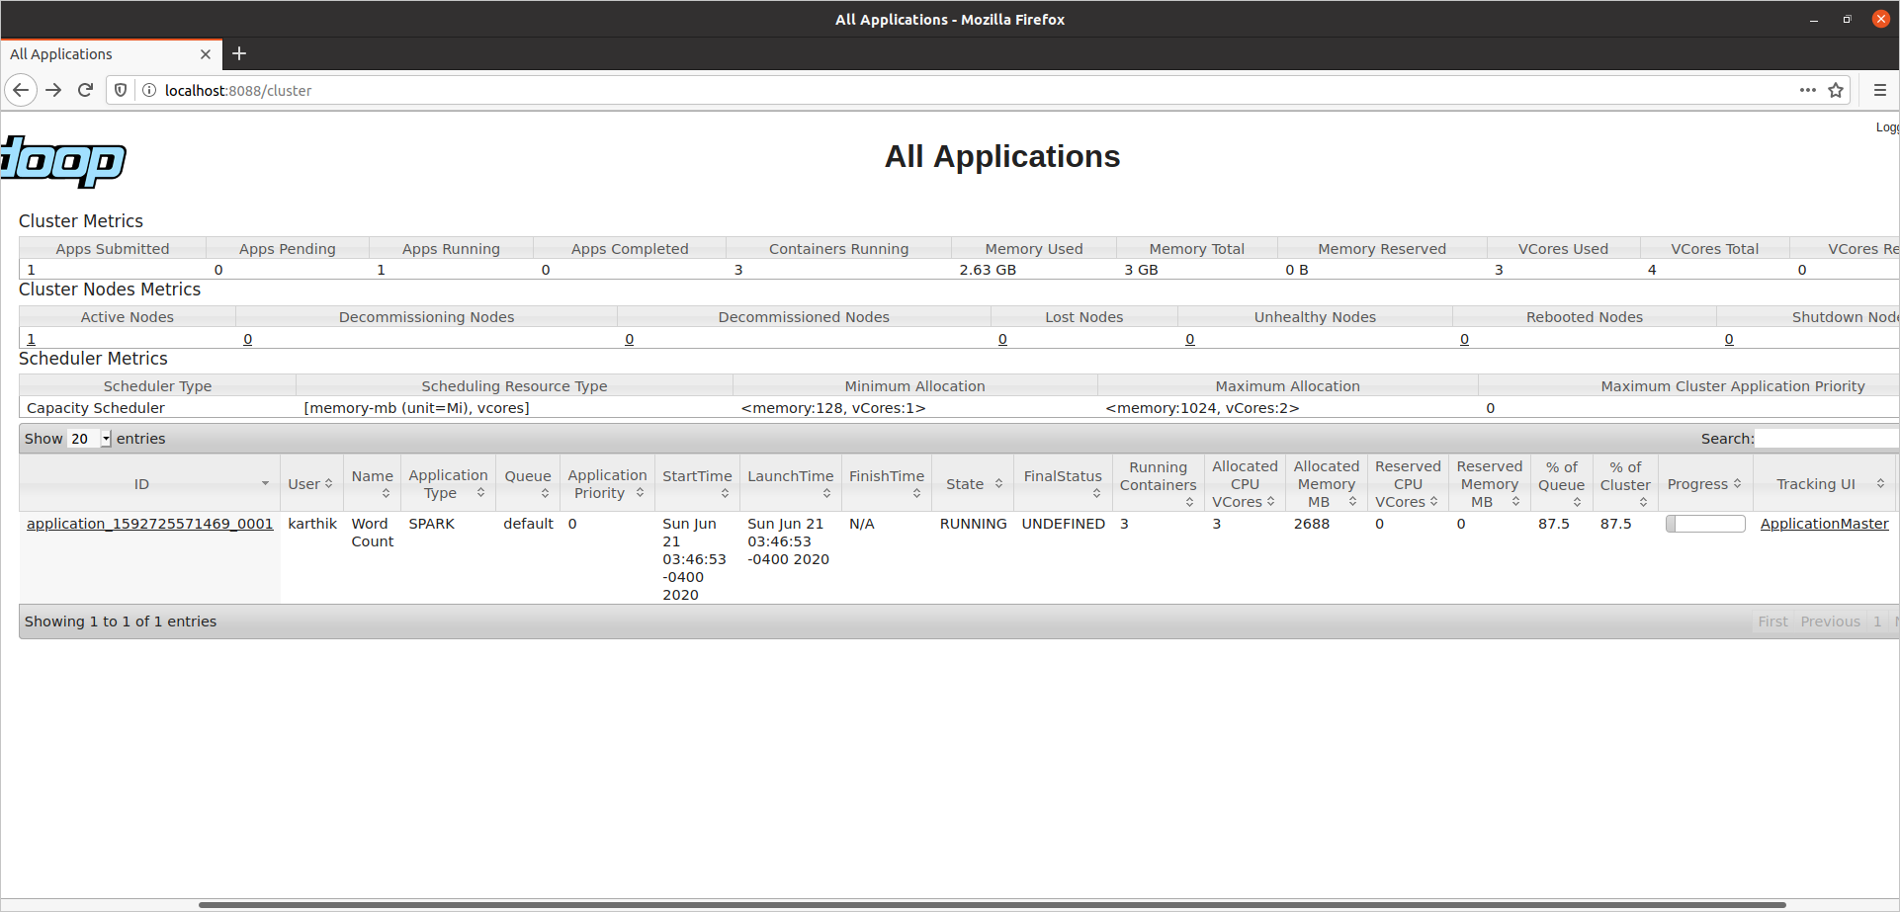
Task: Click the Shutdown Nodes count link
Action: point(1729,339)
